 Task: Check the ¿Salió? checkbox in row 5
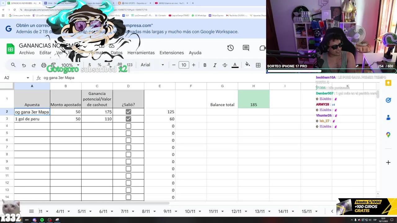tap(128, 133)
